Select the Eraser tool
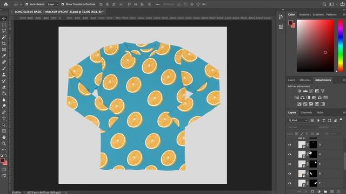The height and width of the screenshot is (194, 346). click(x=4, y=87)
